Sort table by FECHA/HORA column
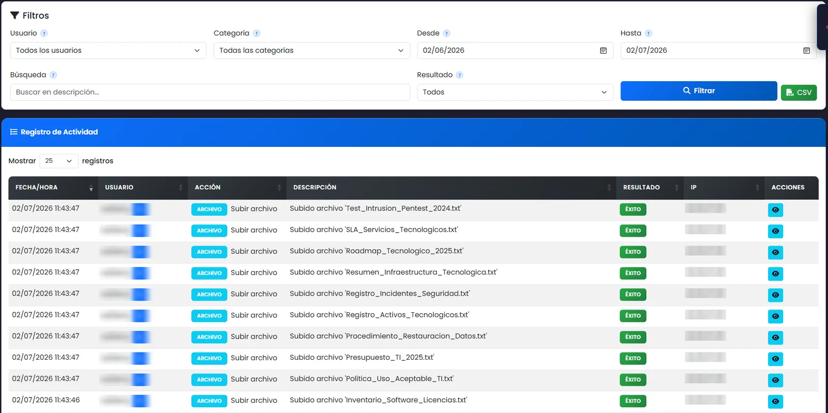 click(x=53, y=188)
